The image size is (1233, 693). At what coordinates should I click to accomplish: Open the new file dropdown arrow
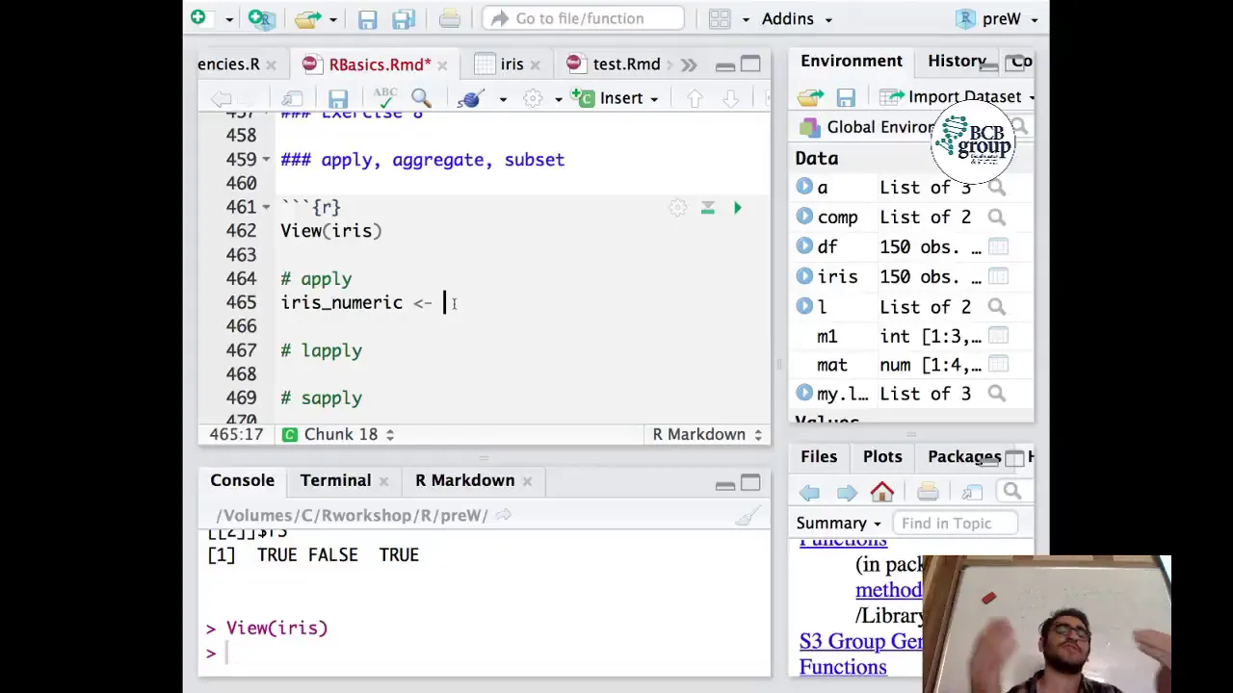tap(229, 19)
